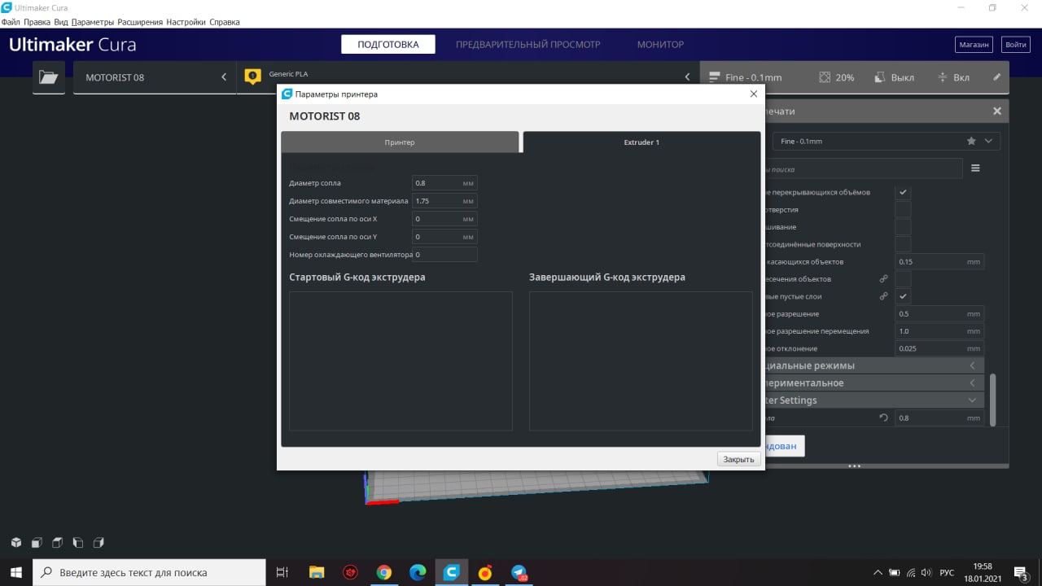1042x586 pixels.
Task: Toggle the перекрывающихся объёмов checkbox
Action: (903, 192)
